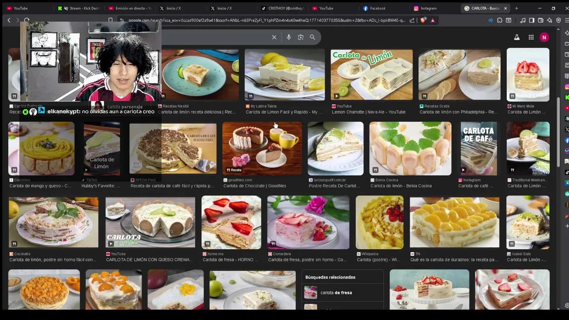The width and height of the screenshot is (569, 320).
Task: Clear the search box with X icon
Action: point(274,37)
